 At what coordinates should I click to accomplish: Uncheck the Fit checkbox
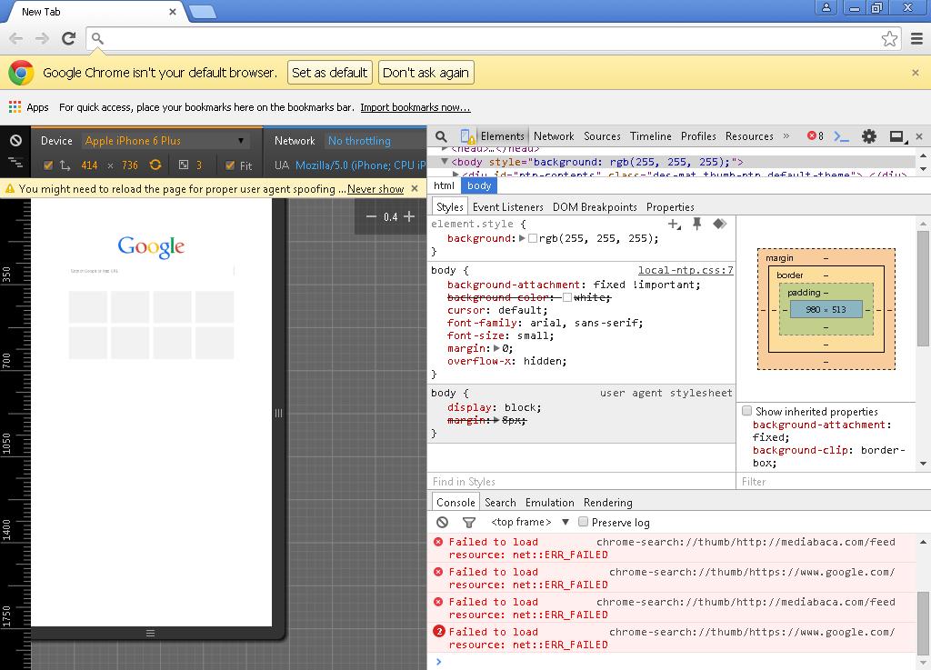pos(230,165)
